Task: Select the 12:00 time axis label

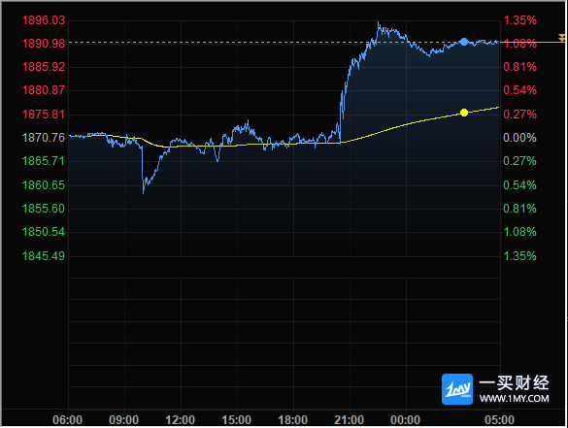Action: pos(180,420)
